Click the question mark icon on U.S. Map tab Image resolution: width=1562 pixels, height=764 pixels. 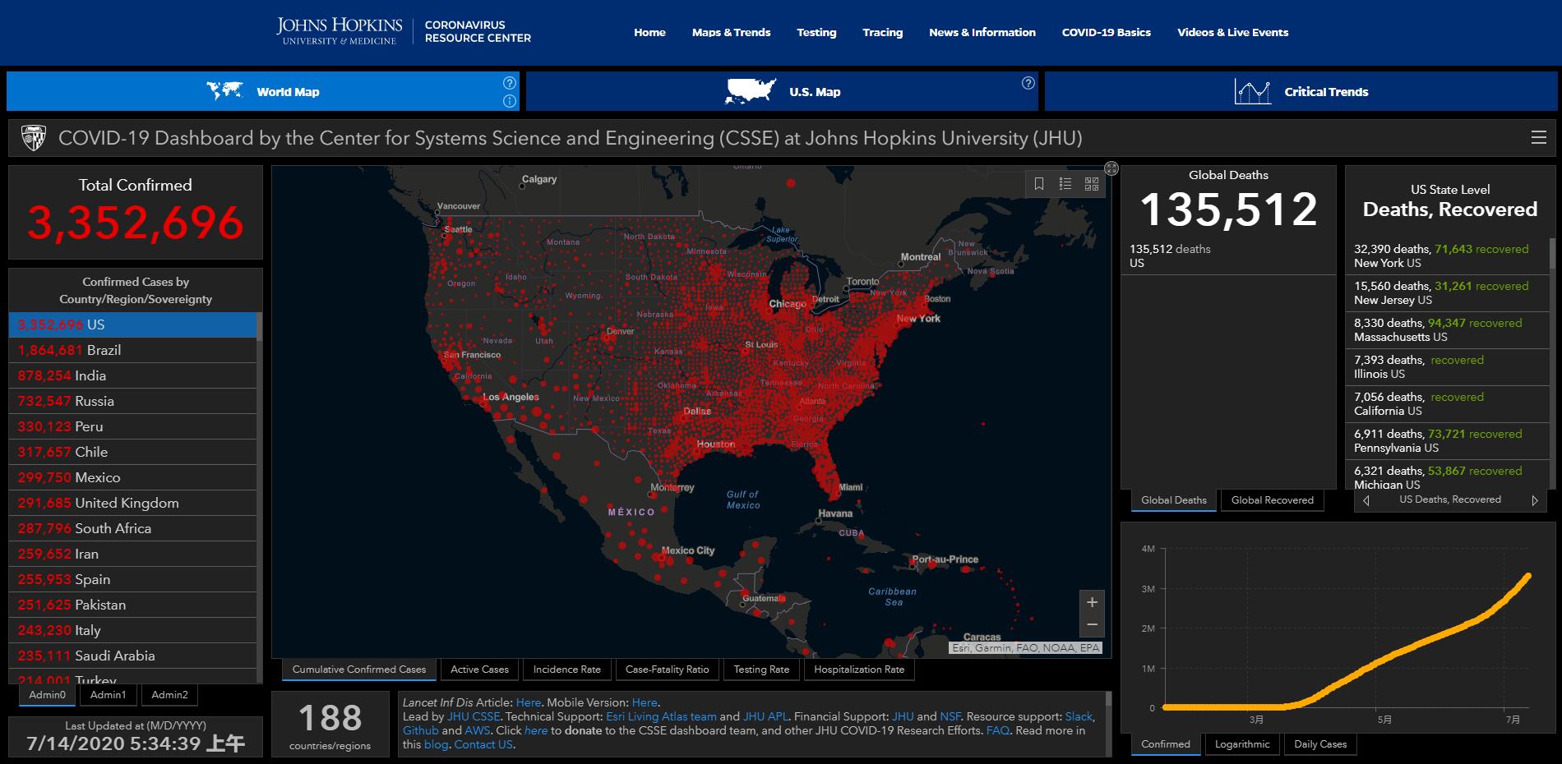click(1028, 83)
